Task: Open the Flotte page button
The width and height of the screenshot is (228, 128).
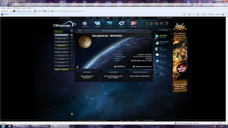Action: 62,59
